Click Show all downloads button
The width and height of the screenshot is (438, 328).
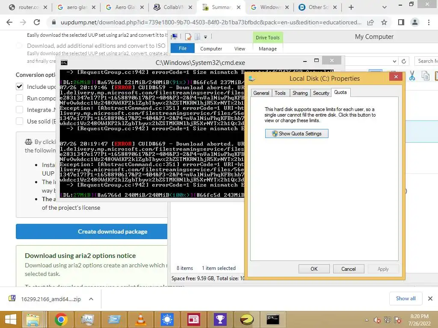click(x=405, y=299)
